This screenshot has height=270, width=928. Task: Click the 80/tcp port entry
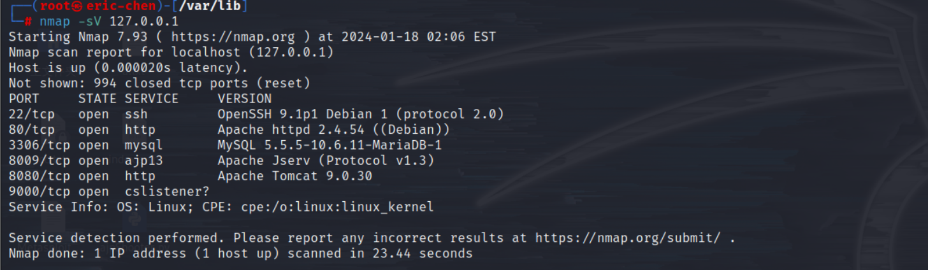[32, 129]
